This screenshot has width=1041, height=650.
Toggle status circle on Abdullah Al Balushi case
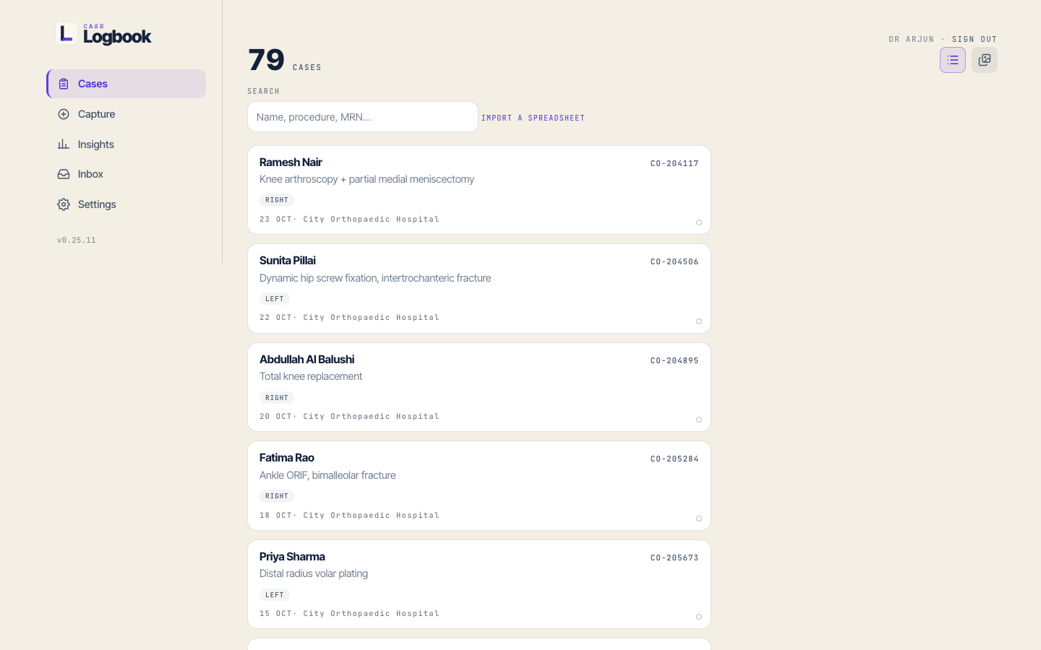coord(699,420)
